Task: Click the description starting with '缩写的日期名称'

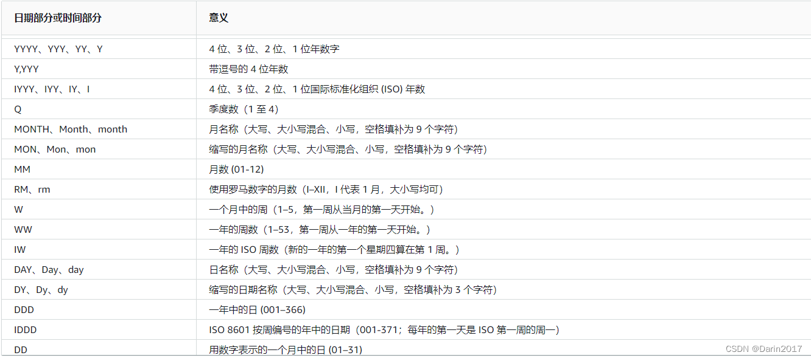Action: [353, 290]
